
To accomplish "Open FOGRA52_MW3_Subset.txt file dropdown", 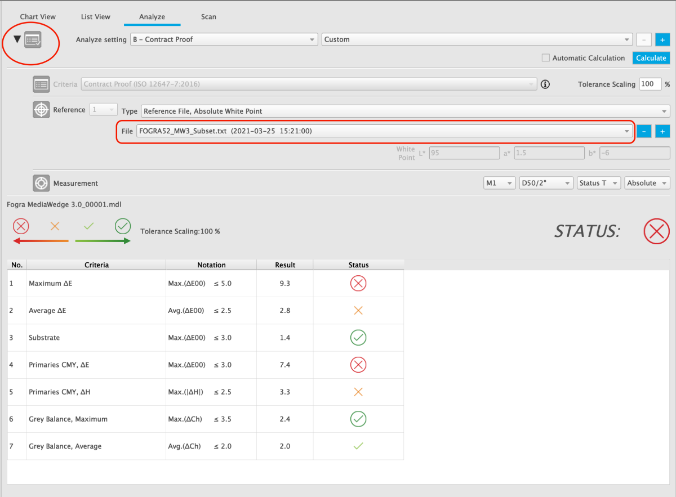I will click(x=384, y=131).
